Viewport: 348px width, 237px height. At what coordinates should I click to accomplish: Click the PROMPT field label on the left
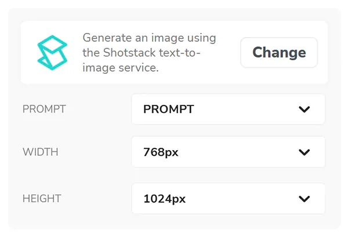coord(43,109)
